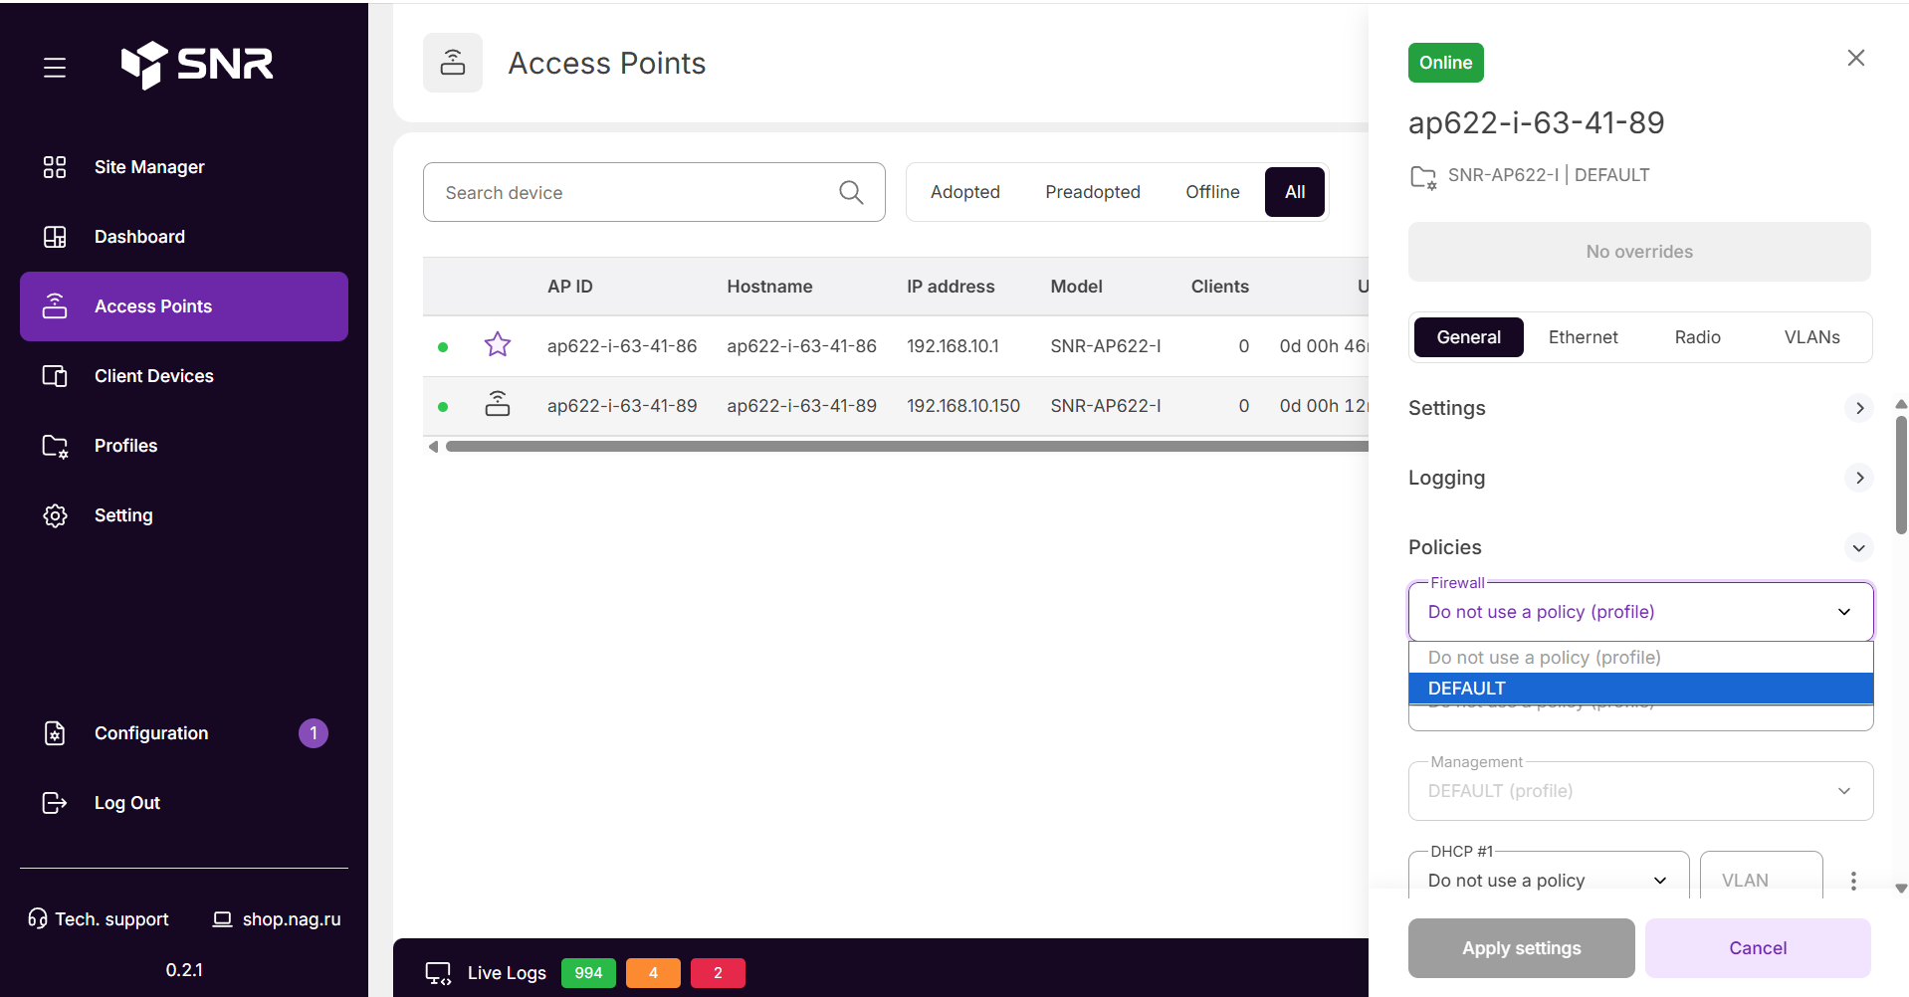The image size is (1909, 997).
Task: Click the Client Devices icon
Action: coord(55,376)
